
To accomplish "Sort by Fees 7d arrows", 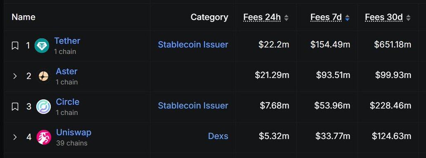I will point(347,18).
